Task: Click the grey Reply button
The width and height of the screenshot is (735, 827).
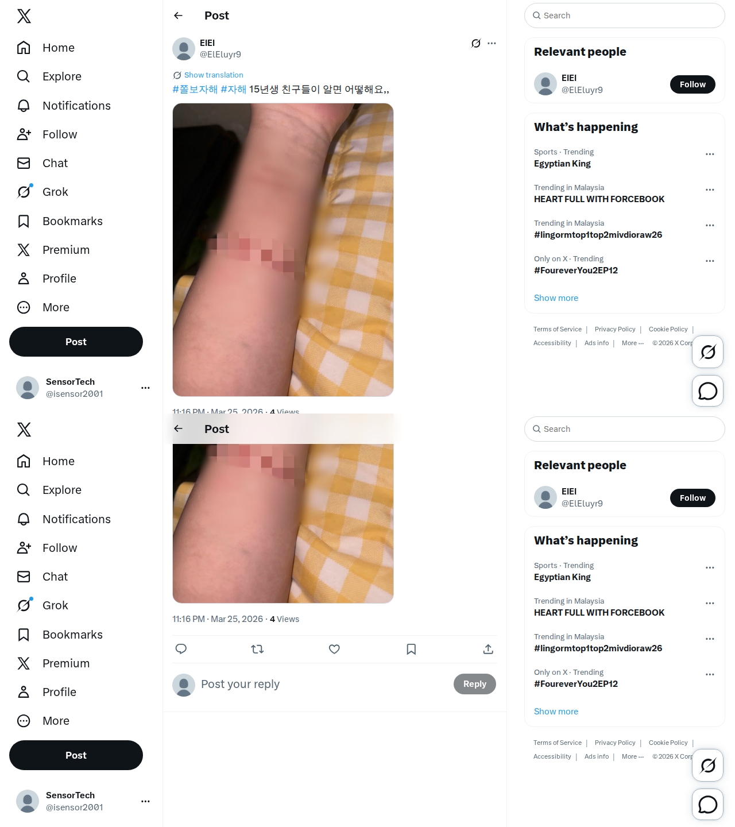Action: tap(475, 684)
